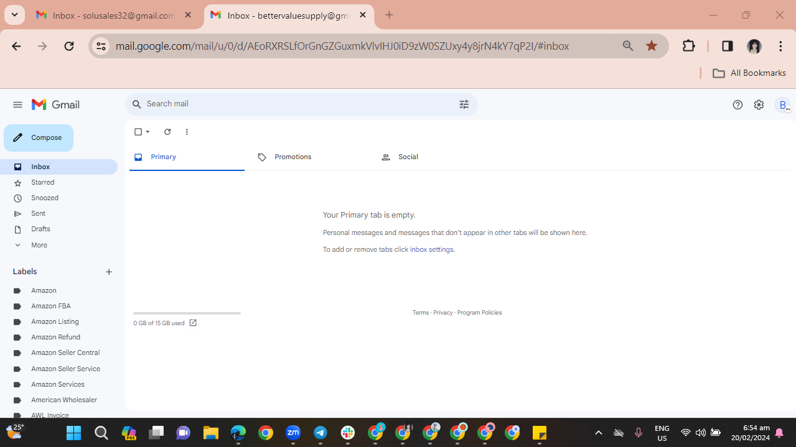The image size is (796, 447).
Task: Show hidden system tray icons
Action: (x=599, y=433)
